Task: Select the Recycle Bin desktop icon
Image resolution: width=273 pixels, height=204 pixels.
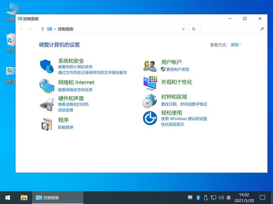Action: point(11,43)
